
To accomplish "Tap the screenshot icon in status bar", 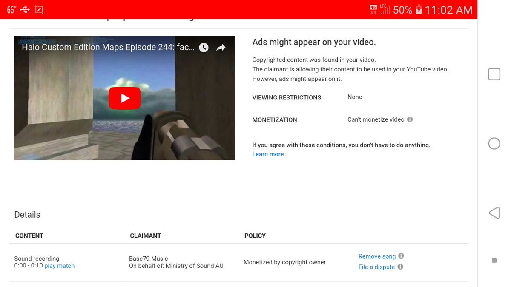I will (39, 9).
